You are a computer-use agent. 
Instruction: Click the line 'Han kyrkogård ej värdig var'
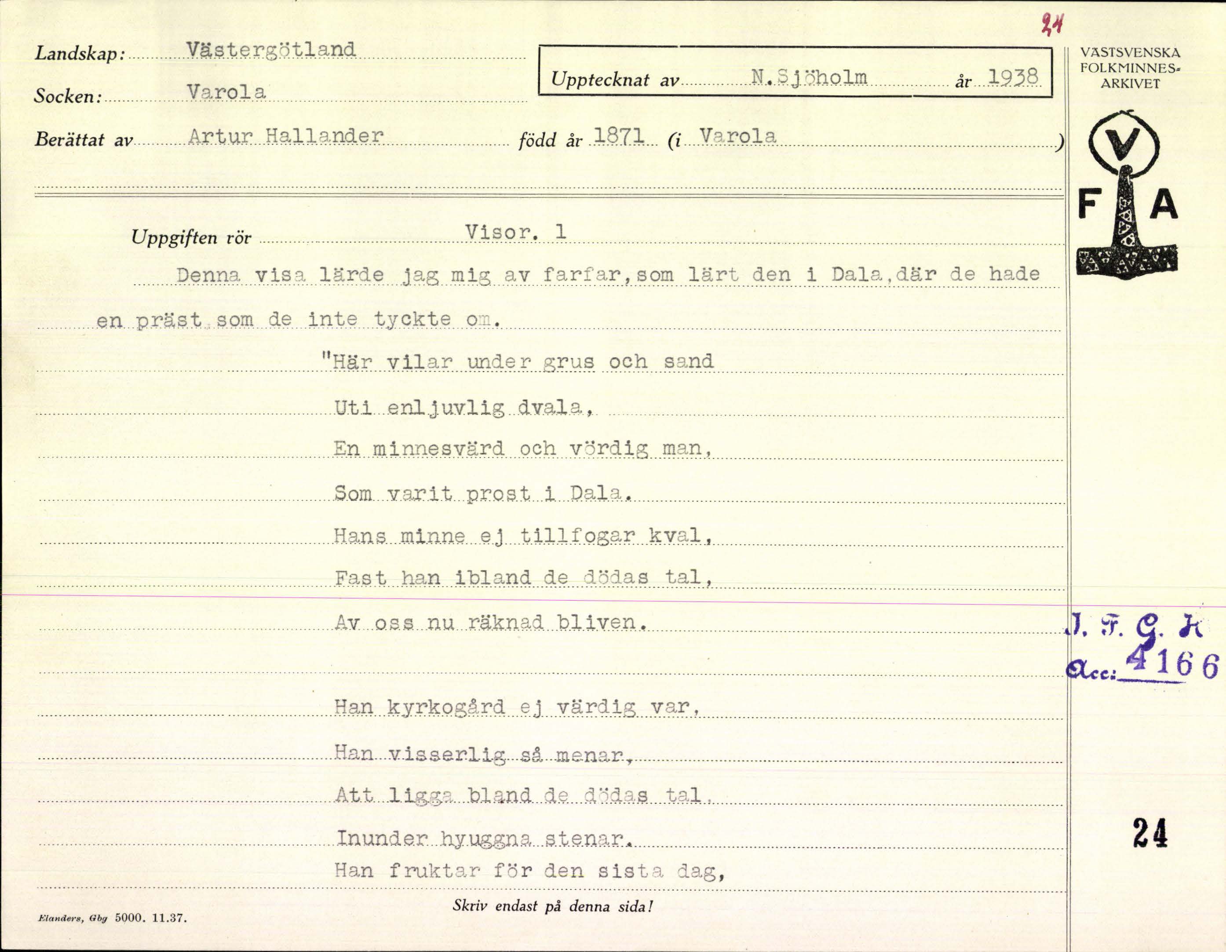pos(516,707)
